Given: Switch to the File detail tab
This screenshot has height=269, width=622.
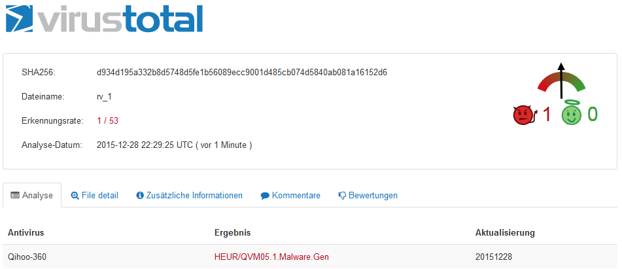Looking at the screenshot, I should [x=94, y=196].
